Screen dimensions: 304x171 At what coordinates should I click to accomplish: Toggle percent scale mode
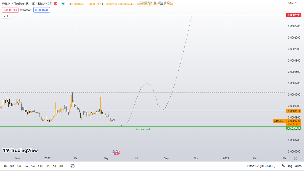283,166
